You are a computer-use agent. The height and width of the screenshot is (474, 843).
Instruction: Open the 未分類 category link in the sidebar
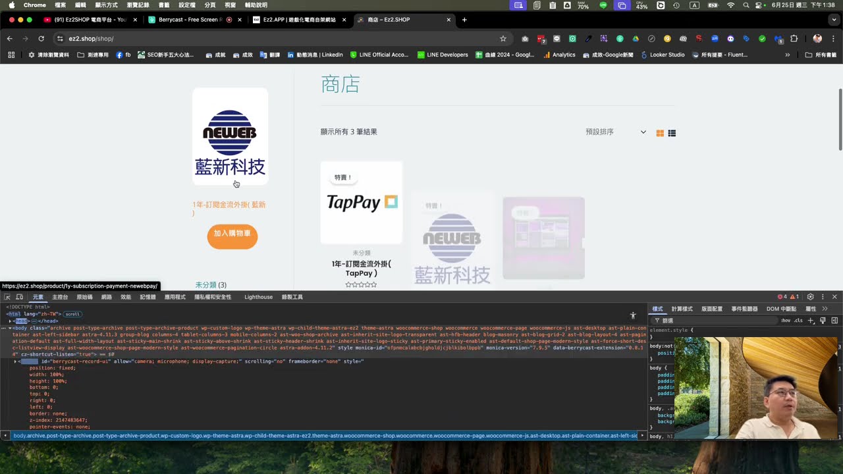[205, 285]
